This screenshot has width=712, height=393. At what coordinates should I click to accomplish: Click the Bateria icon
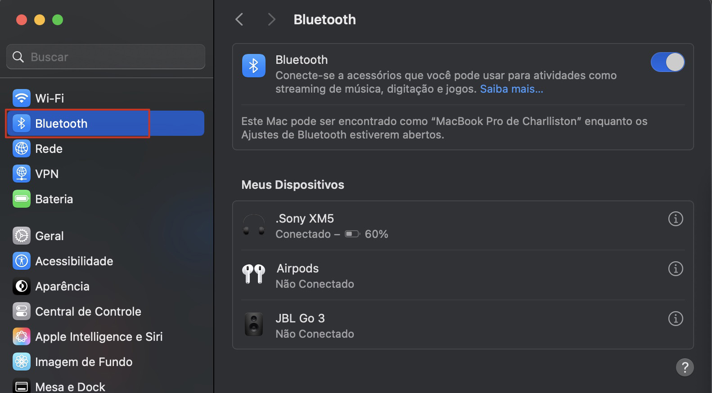point(21,199)
